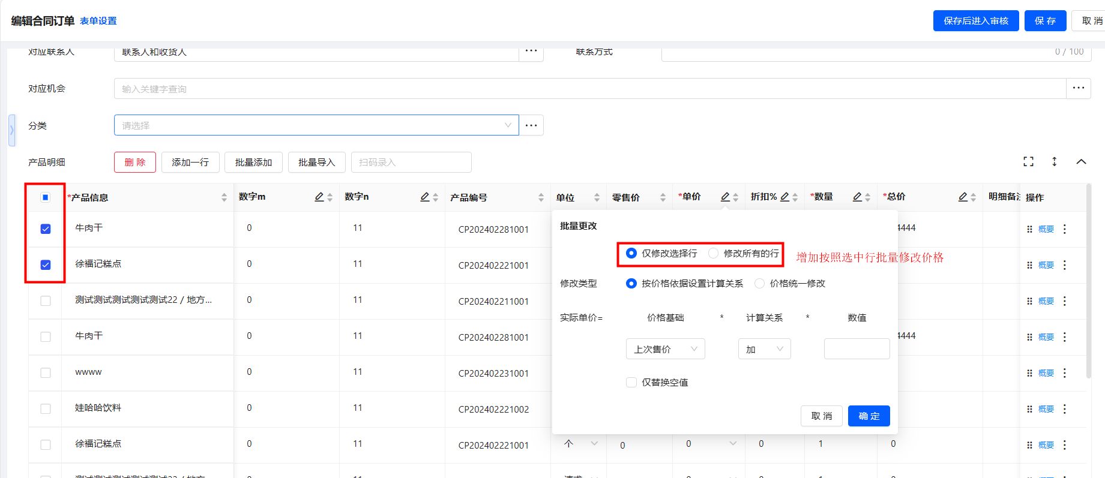The width and height of the screenshot is (1105, 478).
Task: Sort by 产品信息 column arrows
Action: (x=224, y=197)
